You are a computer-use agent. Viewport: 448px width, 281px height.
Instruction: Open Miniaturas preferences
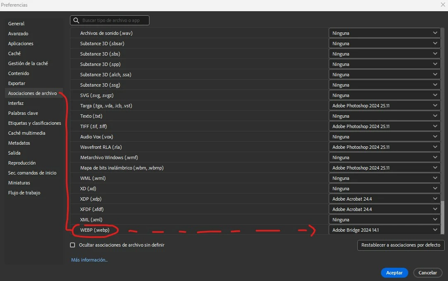pos(19,183)
